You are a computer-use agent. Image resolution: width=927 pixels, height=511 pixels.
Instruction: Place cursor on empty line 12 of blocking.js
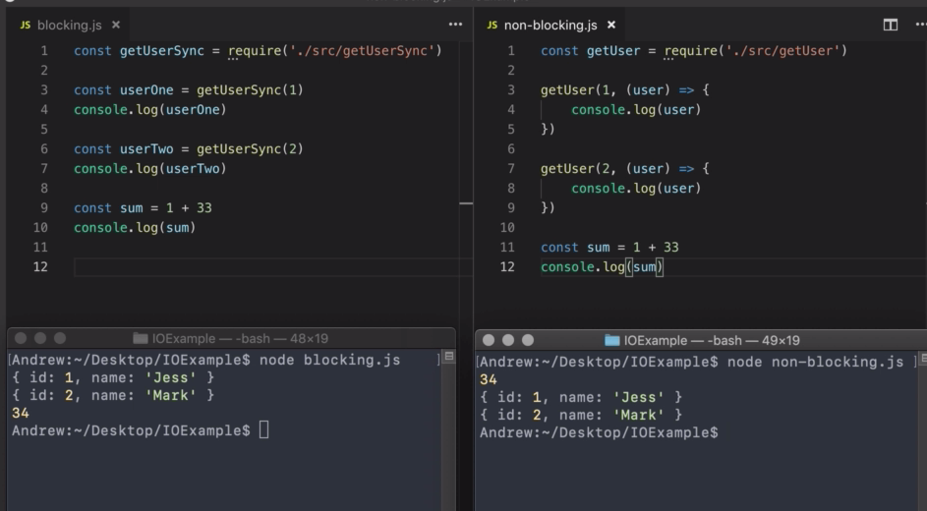(272, 267)
